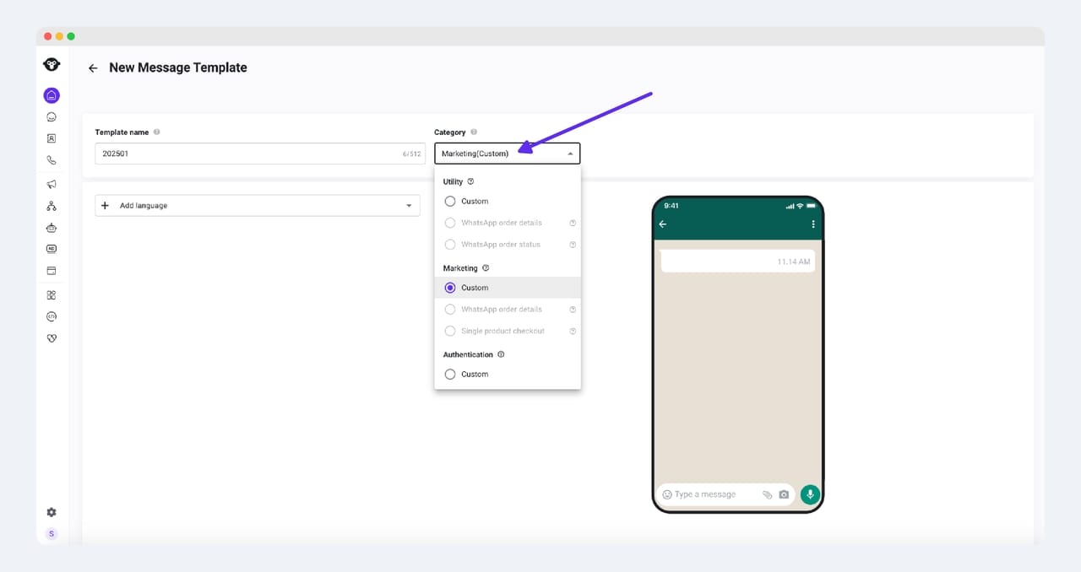
Task: Open the apps grid icon in sidebar
Action: click(x=52, y=294)
